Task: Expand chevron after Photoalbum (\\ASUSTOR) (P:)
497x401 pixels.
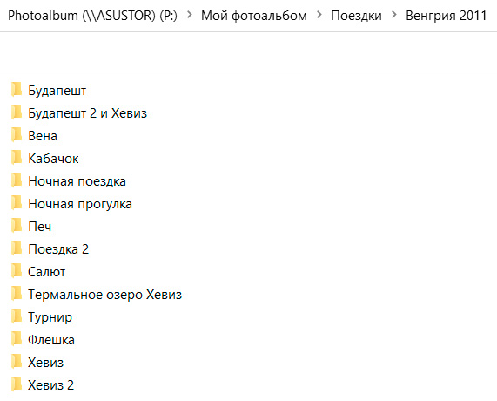Action: [190, 15]
